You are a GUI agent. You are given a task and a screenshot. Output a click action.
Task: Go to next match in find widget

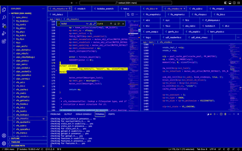point(115,24)
